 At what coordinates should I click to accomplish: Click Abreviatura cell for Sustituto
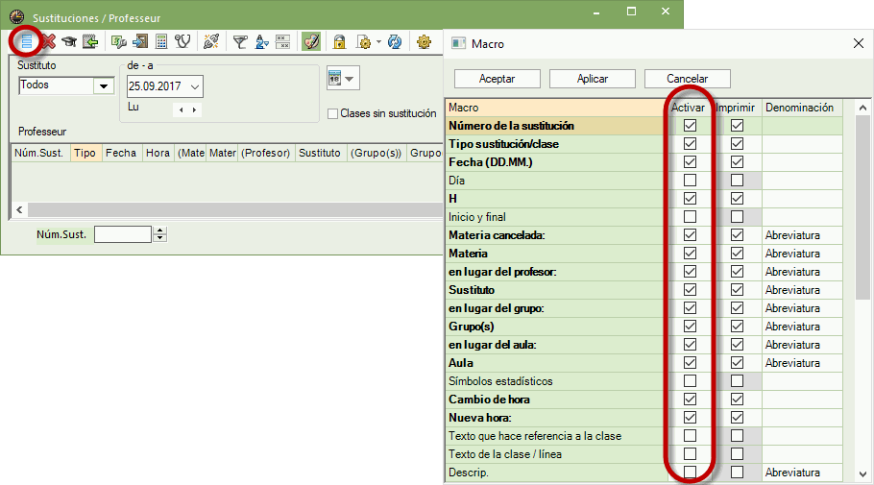[801, 290]
